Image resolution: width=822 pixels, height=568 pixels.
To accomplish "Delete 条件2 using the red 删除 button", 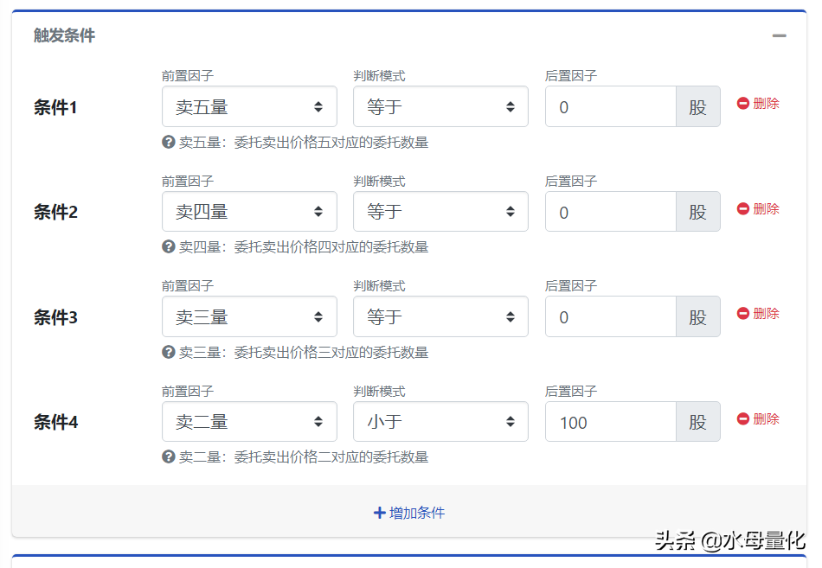I will click(758, 208).
